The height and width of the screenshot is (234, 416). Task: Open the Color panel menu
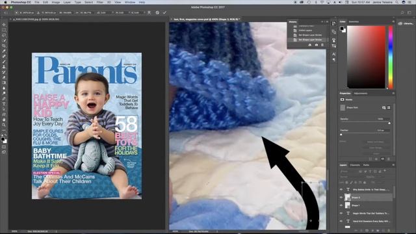tap(393, 21)
